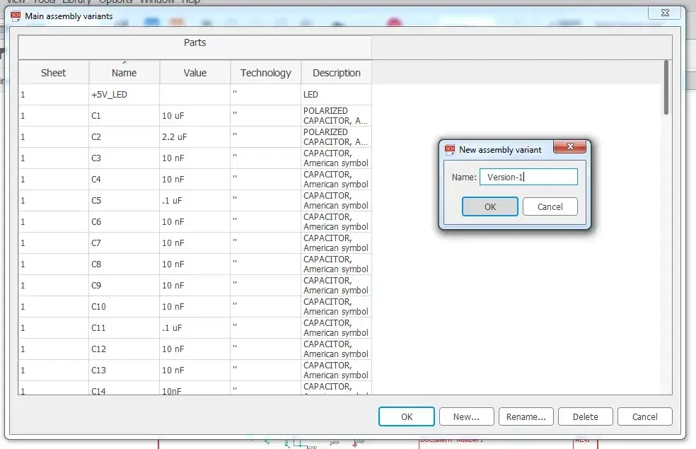Confirm the new variant name with OK
Screen dimensions: 696x449
coord(490,206)
